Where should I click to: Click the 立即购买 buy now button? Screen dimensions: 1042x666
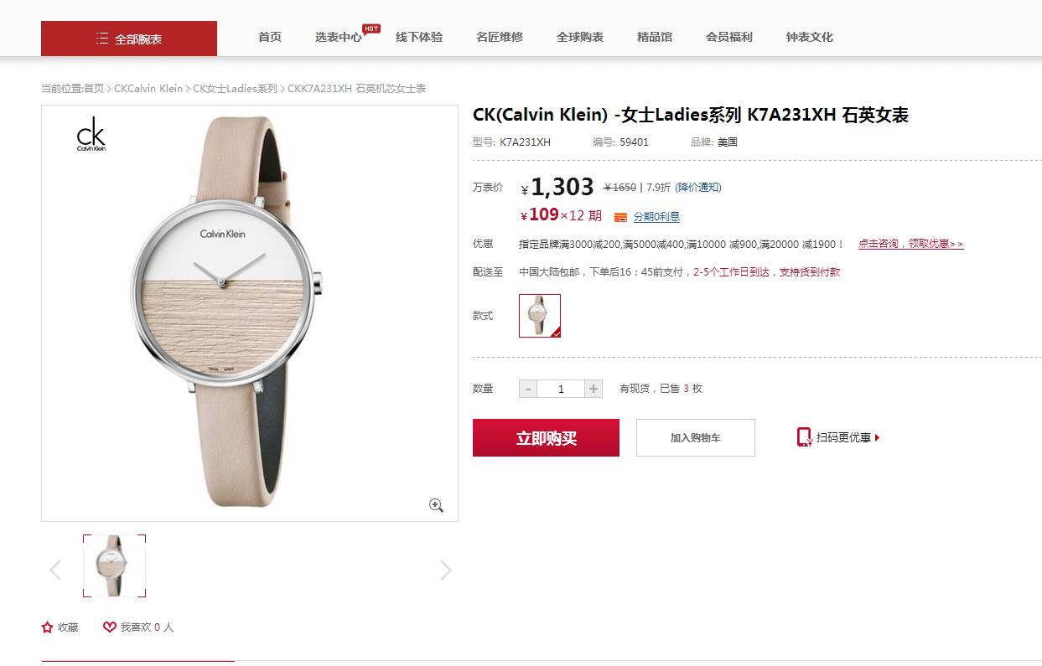(546, 438)
